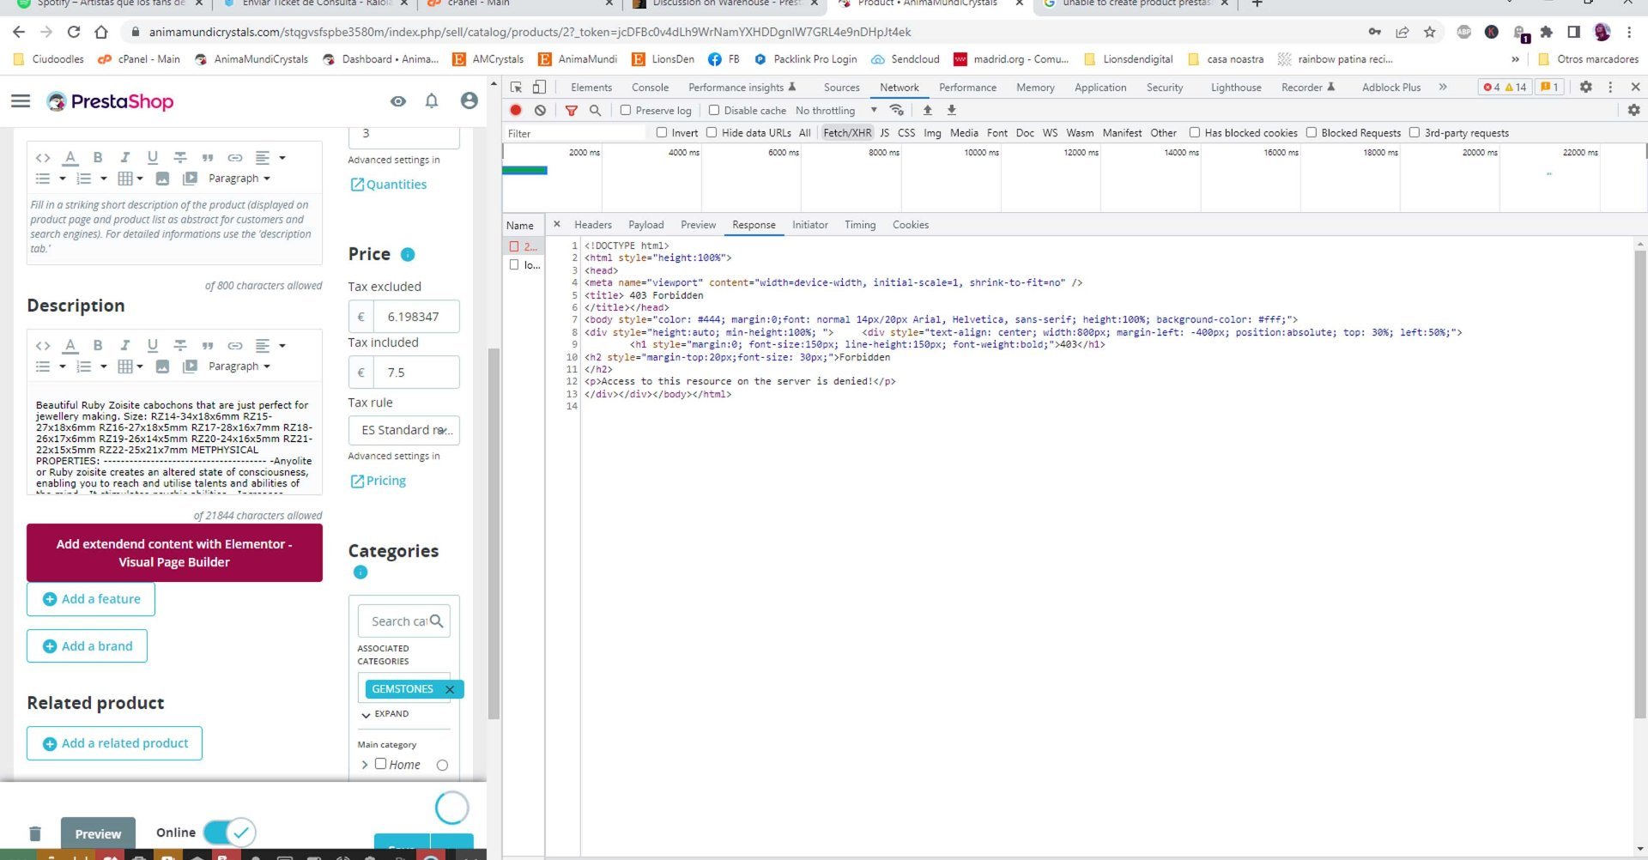
Task: Clear the network log
Action: pos(540,110)
